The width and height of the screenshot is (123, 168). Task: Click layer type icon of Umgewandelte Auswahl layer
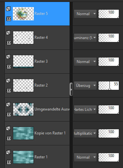(x=8, y=104)
